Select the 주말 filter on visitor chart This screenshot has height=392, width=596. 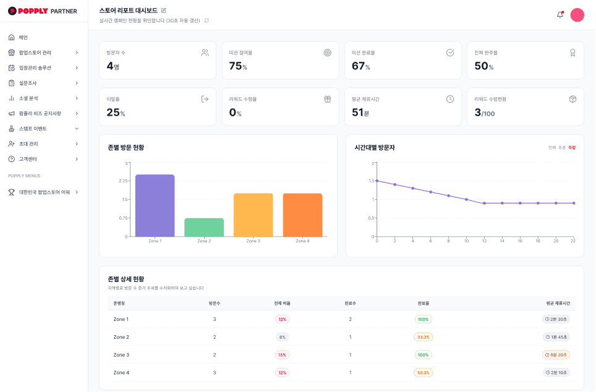[x=571, y=148]
